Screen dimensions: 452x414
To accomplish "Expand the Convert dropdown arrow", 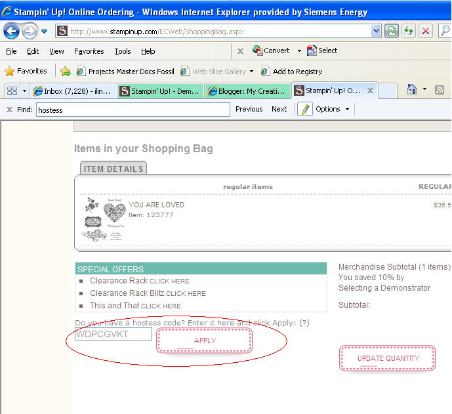I will point(300,51).
